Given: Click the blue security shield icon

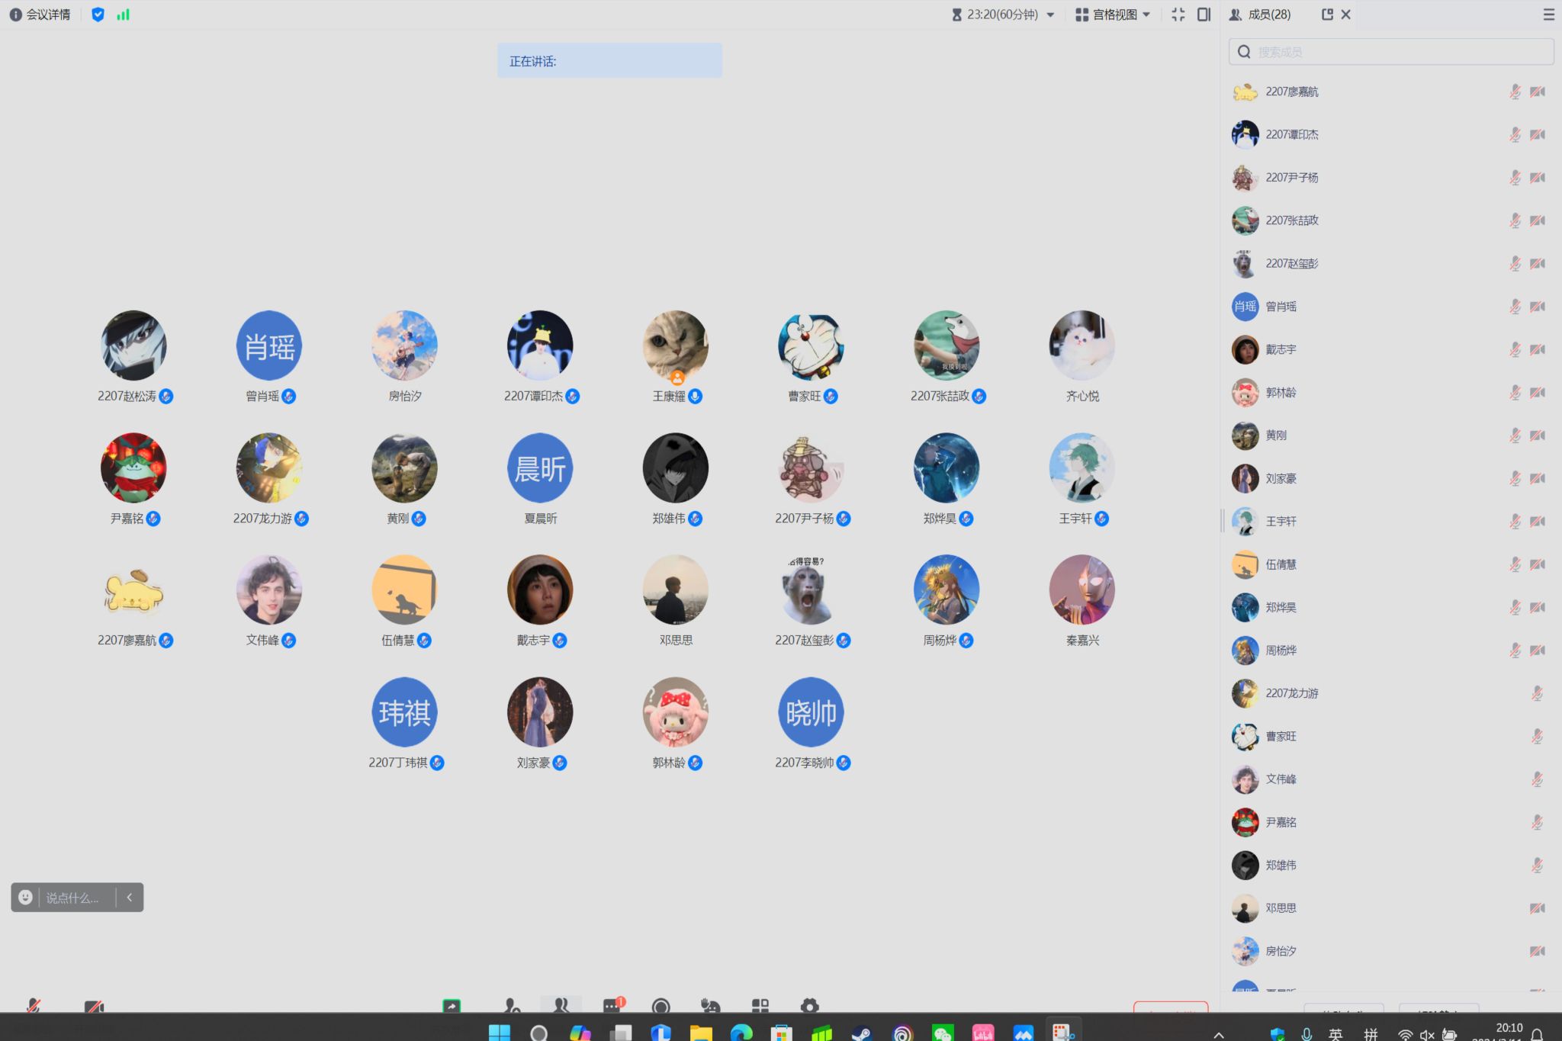Looking at the screenshot, I should click(98, 14).
